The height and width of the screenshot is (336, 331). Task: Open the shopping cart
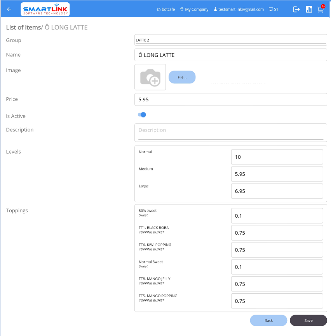(x=321, y=10)
